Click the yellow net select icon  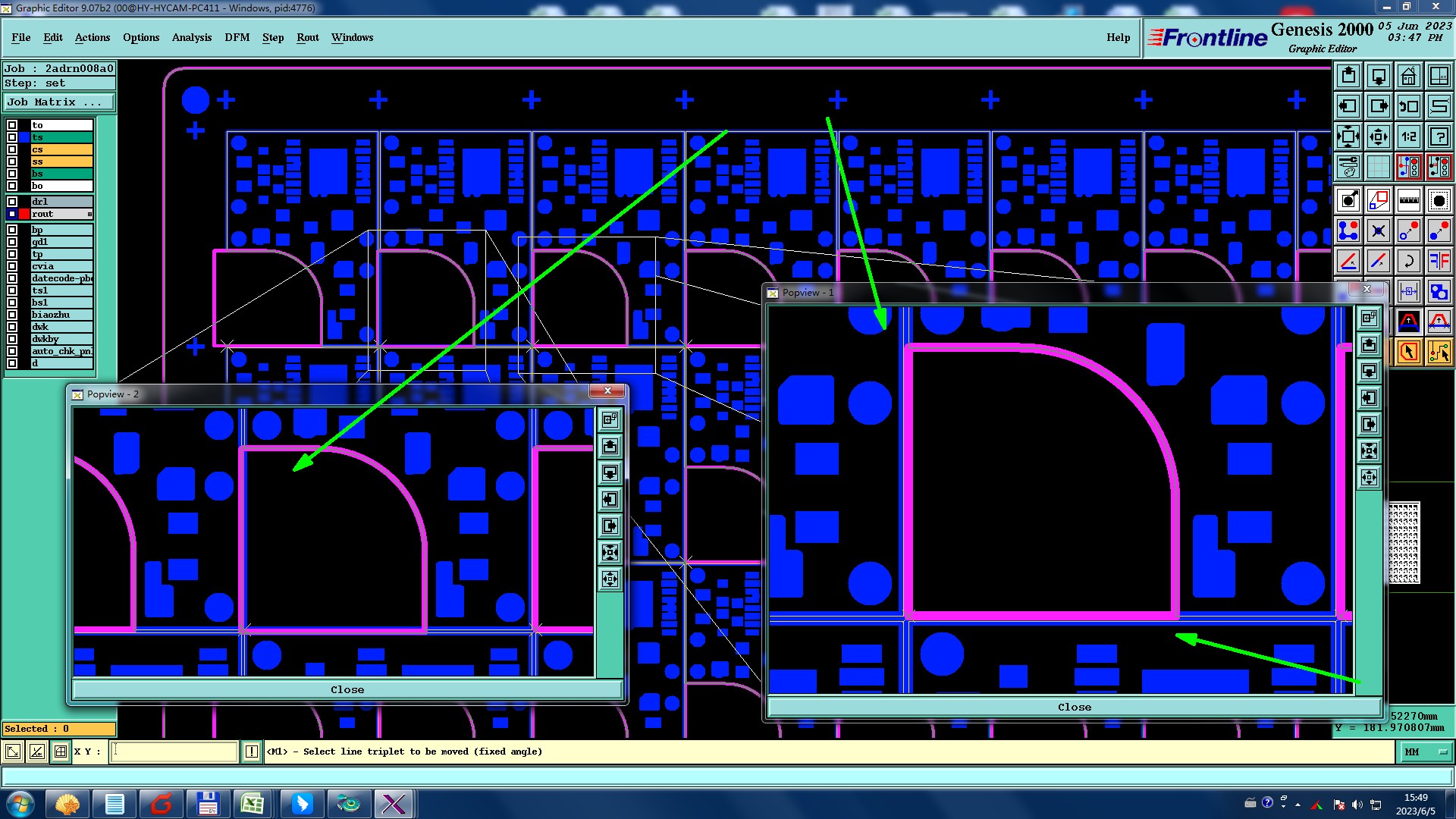(x=1439, y=352)
